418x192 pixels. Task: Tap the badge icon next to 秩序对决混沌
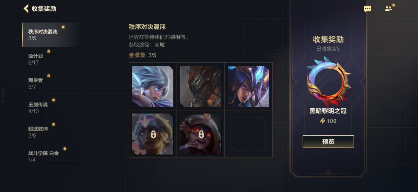(63, 27)
